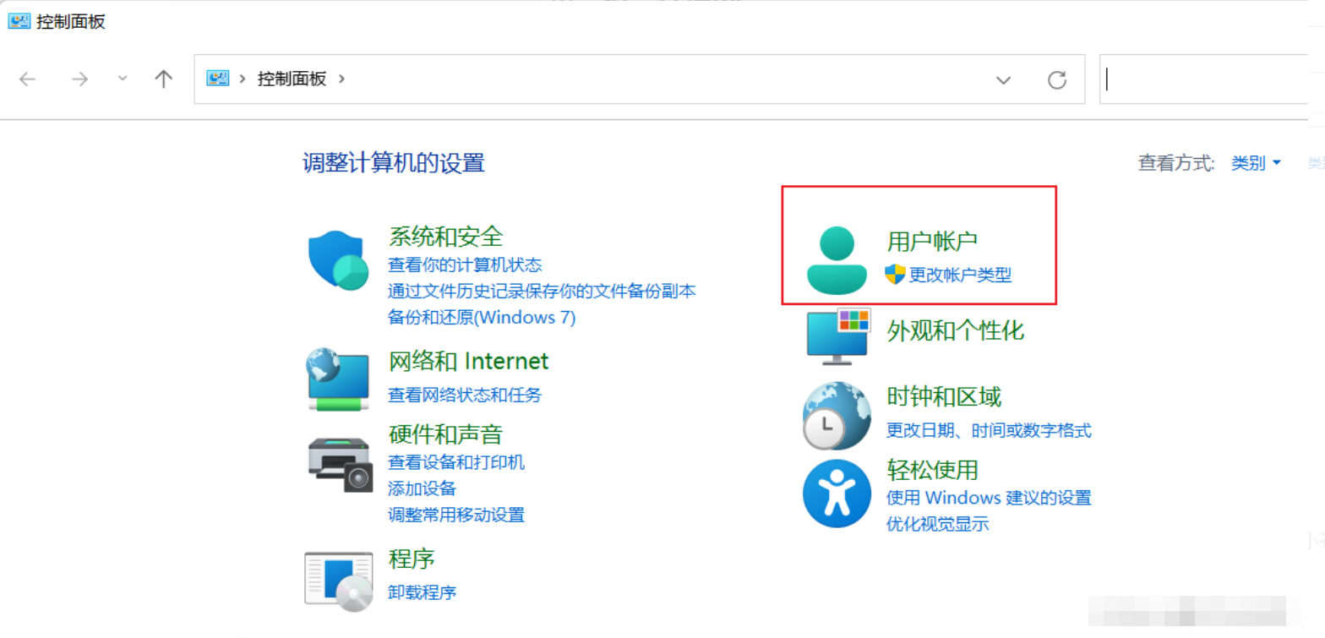Click the 控制面板 breadcrumb item

click(292, 79)
